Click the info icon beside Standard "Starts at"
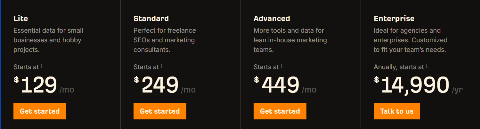This screenshot has height=129, width=480. 162,66
